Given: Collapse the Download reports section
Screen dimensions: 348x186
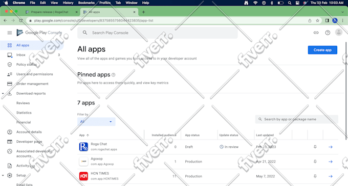Looking at the screenshot, I should coord(3,93).
